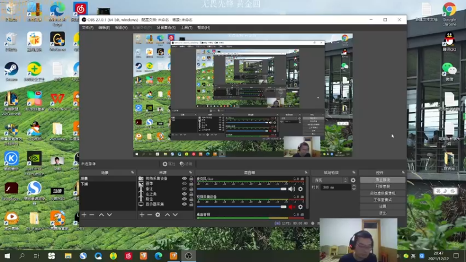
Task: Mute the 麦克风/Aux speaker icon
Action: click(292, 189)
